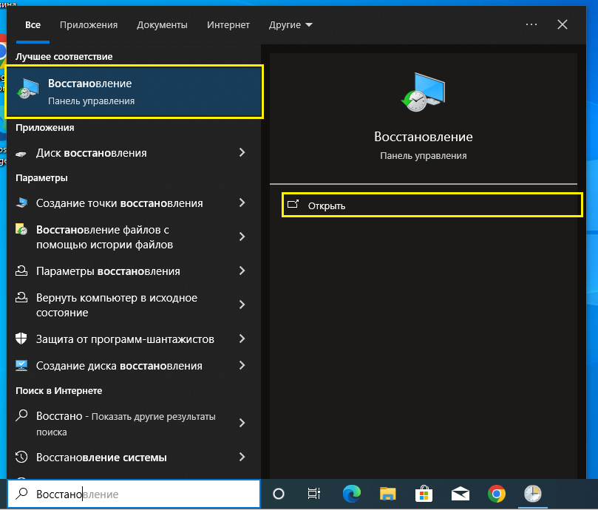598x510 pixels.
Task: Click the Параметры восстановления icon
Action: (x=21, y=271)
